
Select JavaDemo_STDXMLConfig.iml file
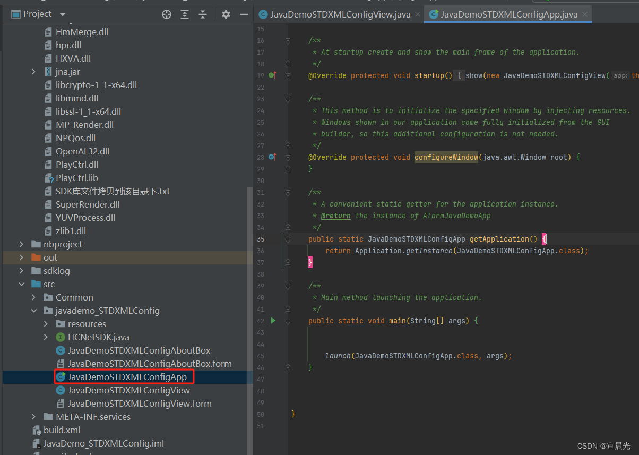[x=103, y=443]
